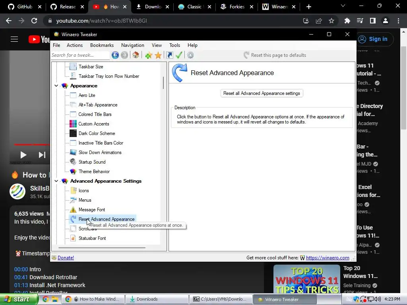Click the Back navigation arrow in Winaero toolbar
The width and height of the screenshot is (407, 305).
tap(115, 55)
